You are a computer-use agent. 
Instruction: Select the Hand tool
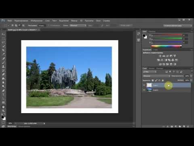pyautogui.click(x=3, y=107)
